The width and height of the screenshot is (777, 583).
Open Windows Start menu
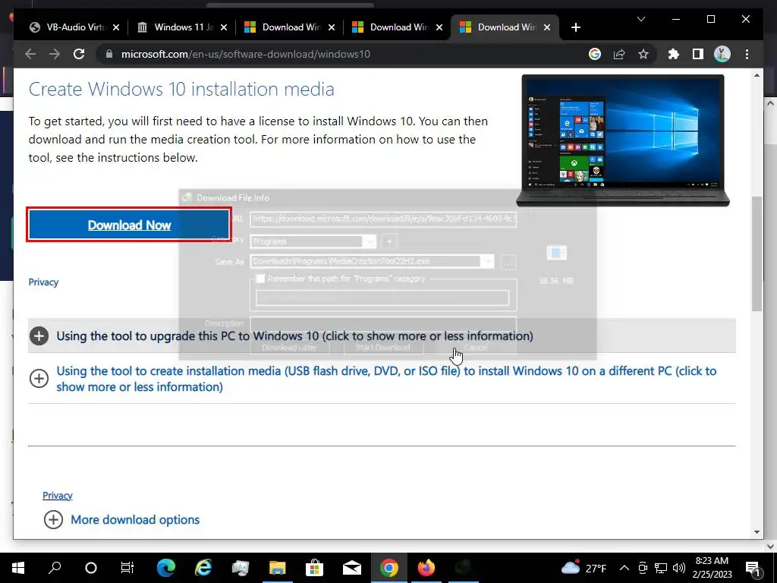click(18, 568)
